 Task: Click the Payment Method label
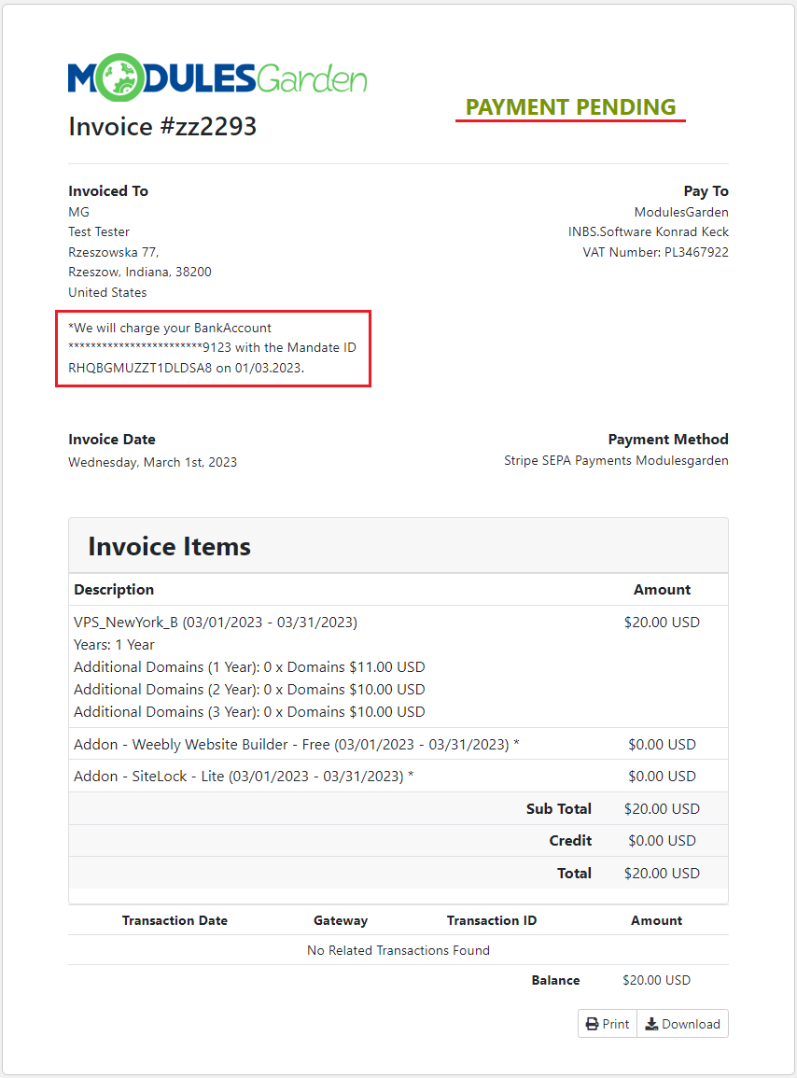667,440
